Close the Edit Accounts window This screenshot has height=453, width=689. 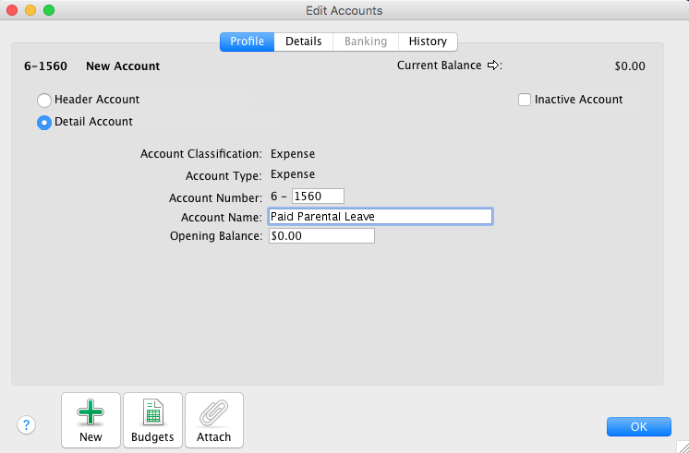point(12,10)
